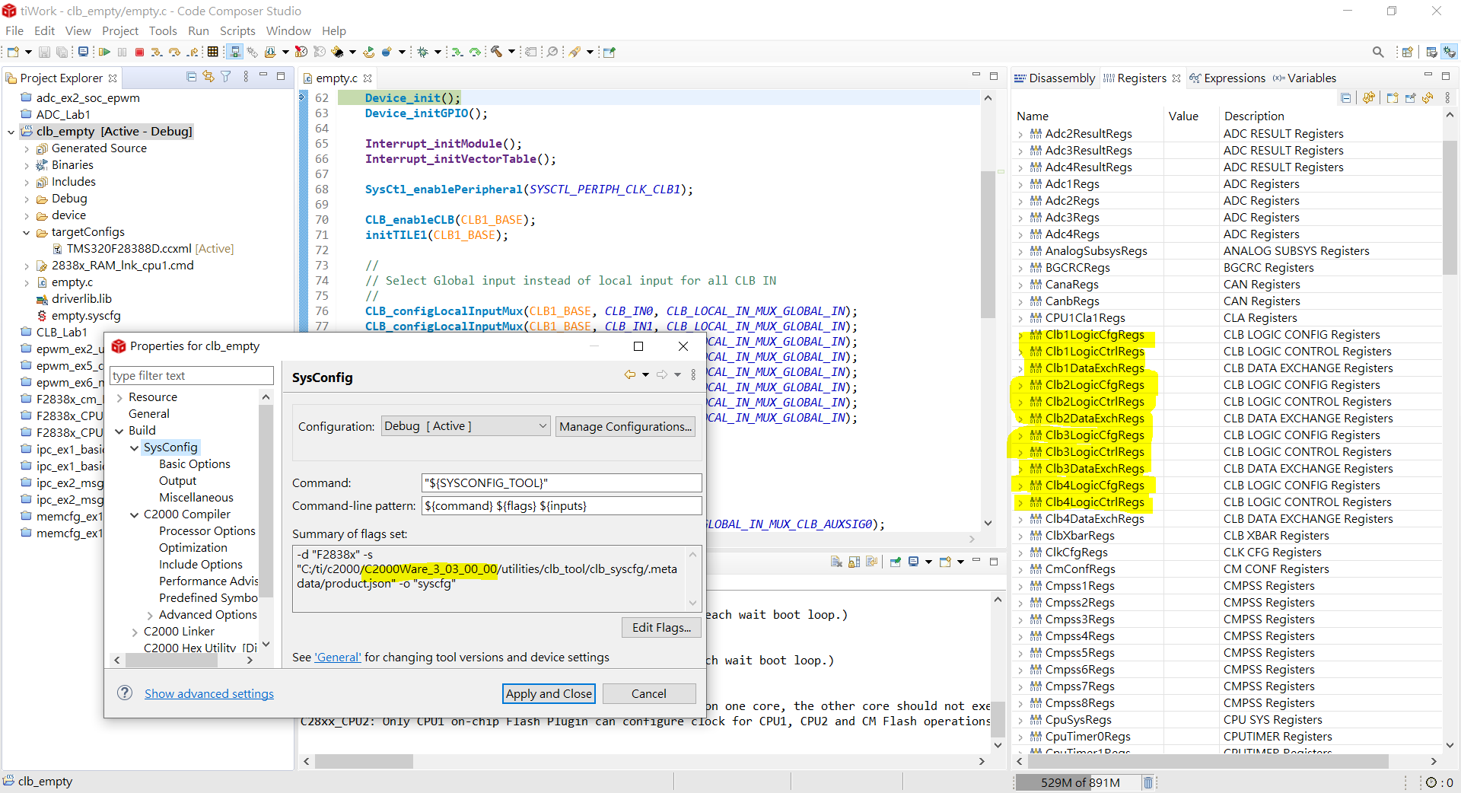Screen dimensions: 1461x793
Task: Click the Step Into toolbar icon
Action: click(x=156, y=52)
